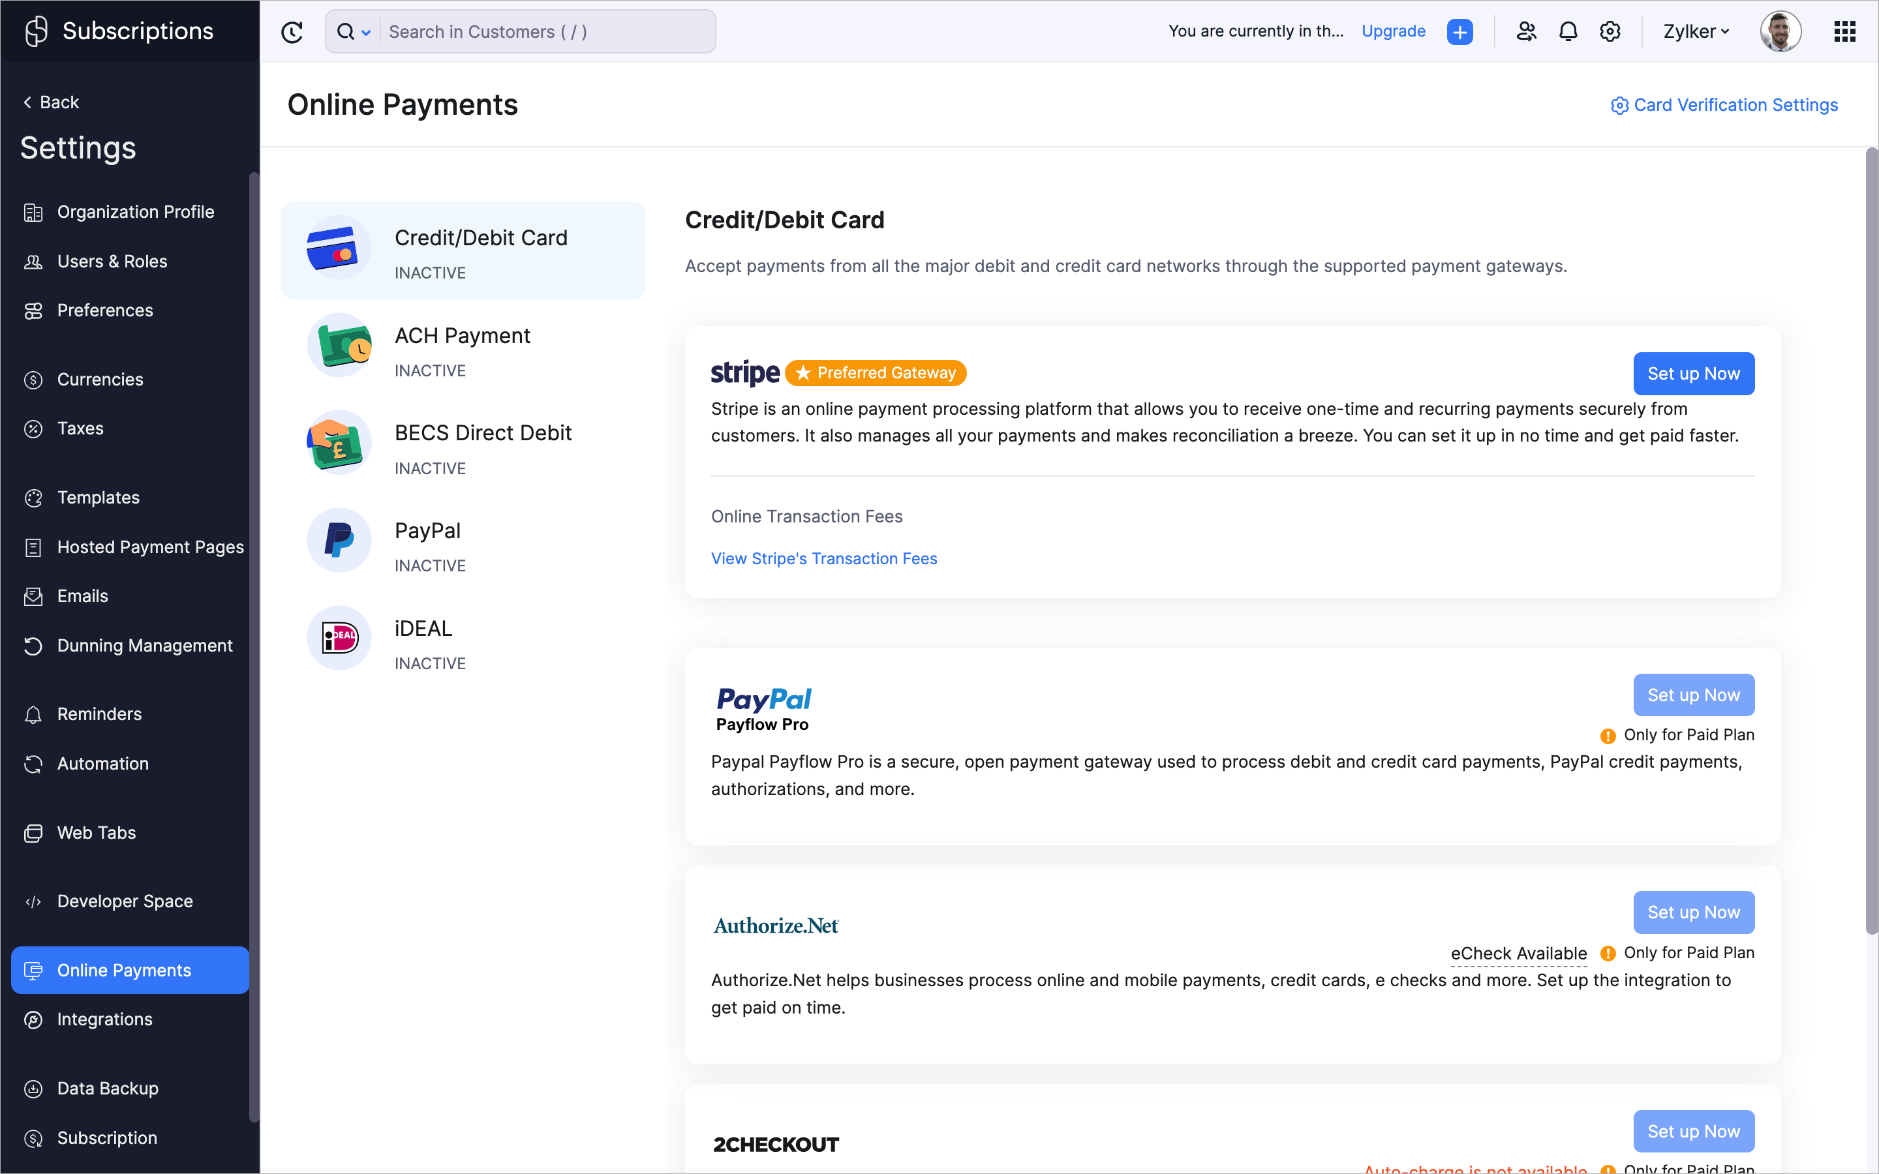The width and height of the screenshot is (1879, 1174).
Task: Go to Users & Roles settings
Action: click(x=130, y=262)
